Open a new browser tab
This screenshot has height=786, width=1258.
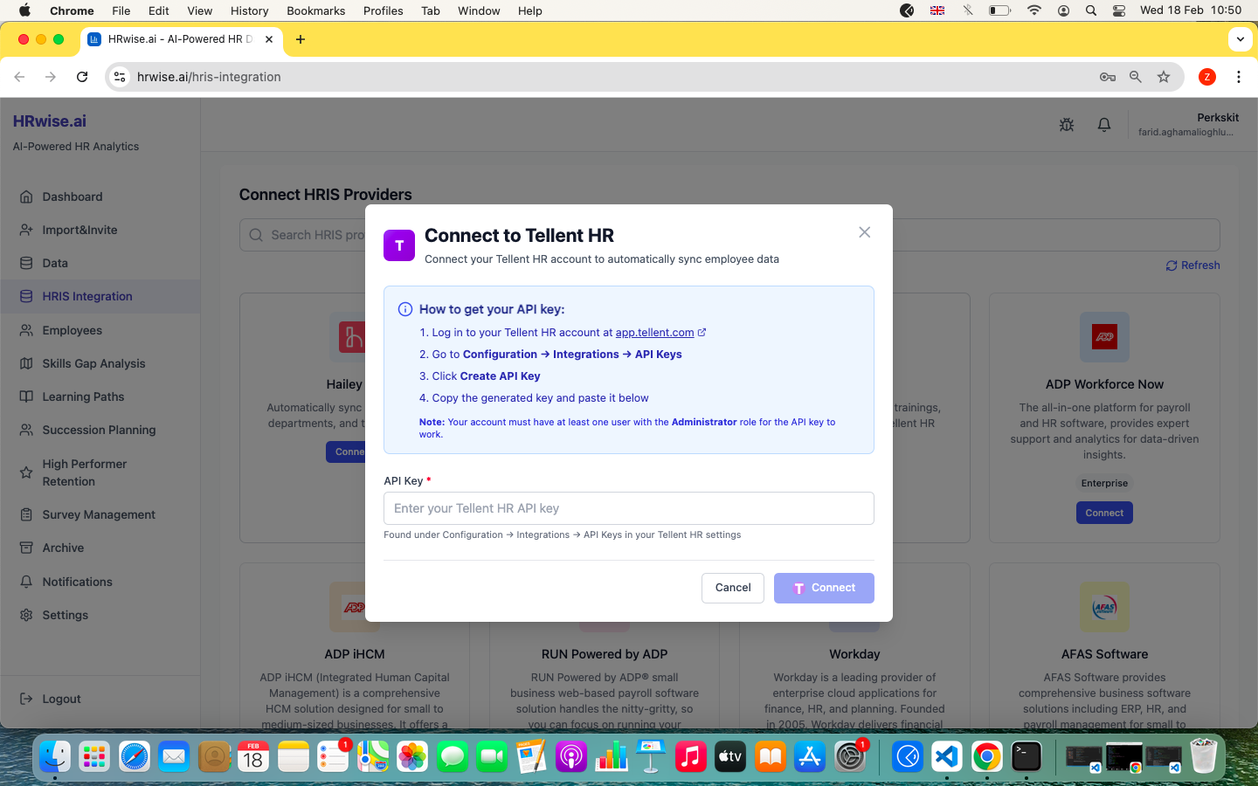(x=301, y=39)
